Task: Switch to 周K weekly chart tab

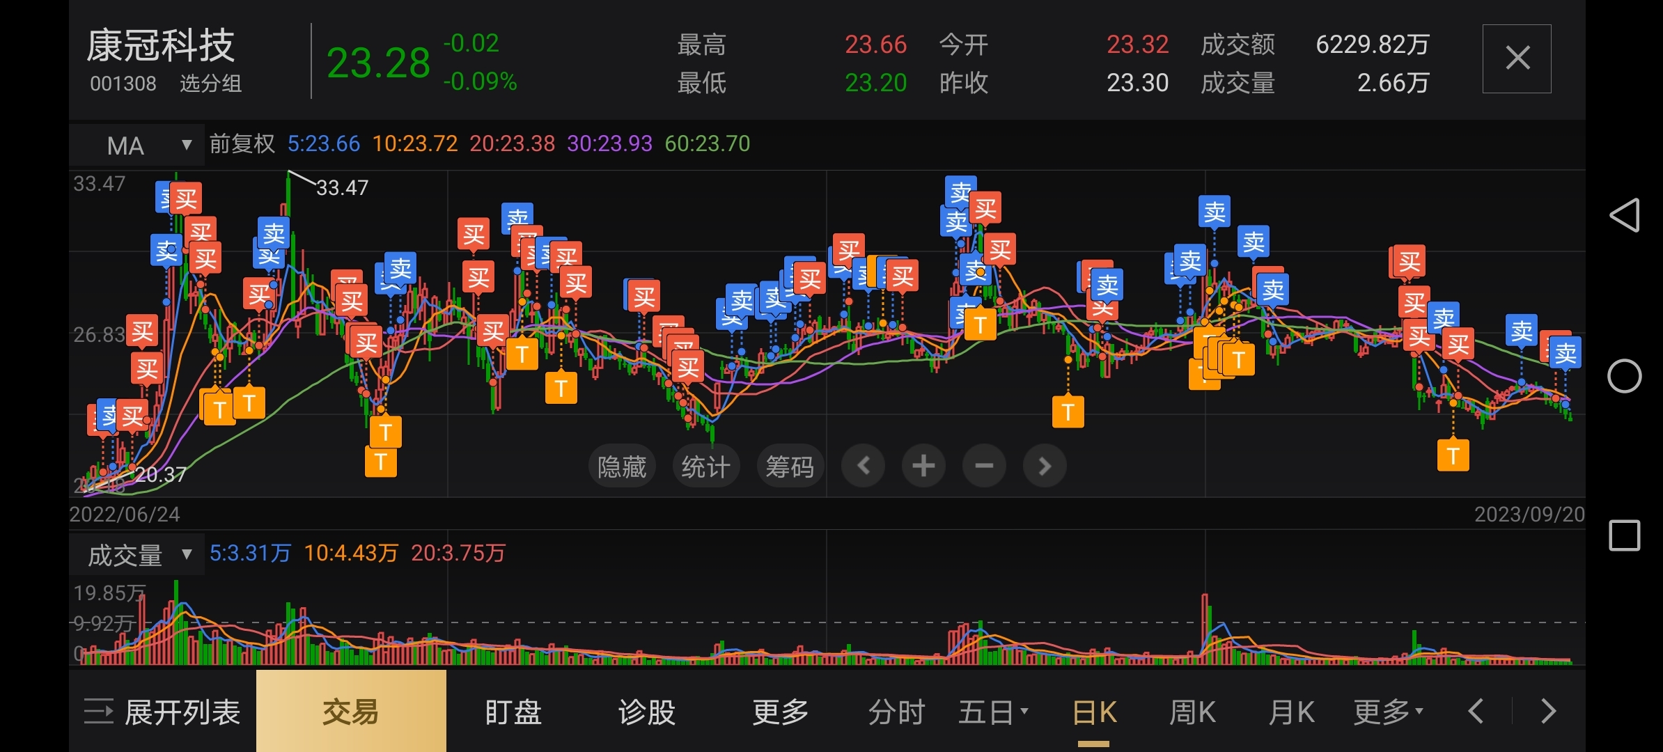Action: point(1192,712)
